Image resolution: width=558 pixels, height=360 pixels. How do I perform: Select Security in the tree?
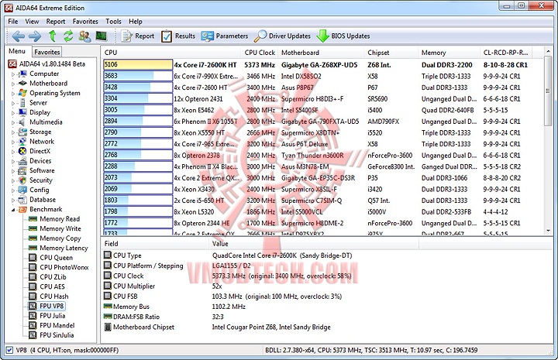click(40, 180)
